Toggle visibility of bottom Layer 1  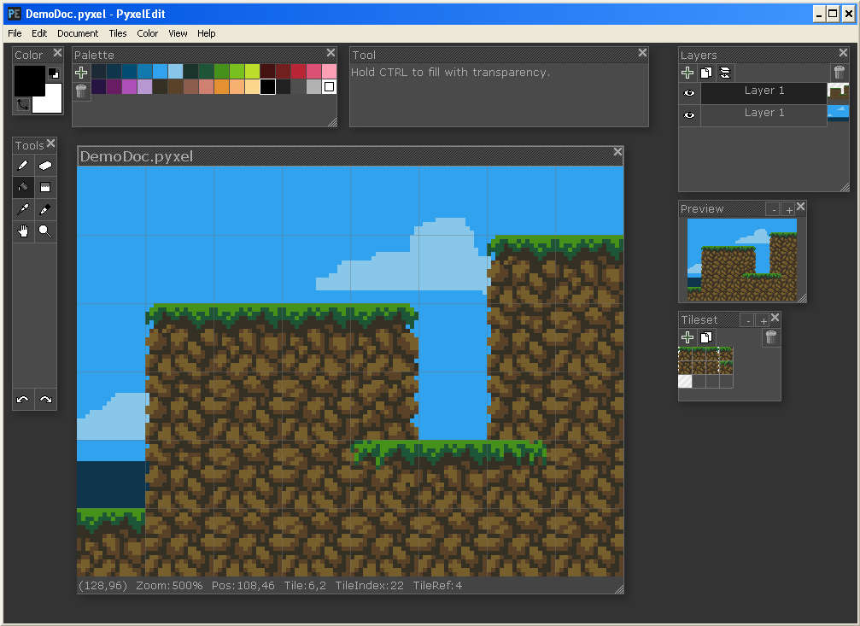coord(689,114)
